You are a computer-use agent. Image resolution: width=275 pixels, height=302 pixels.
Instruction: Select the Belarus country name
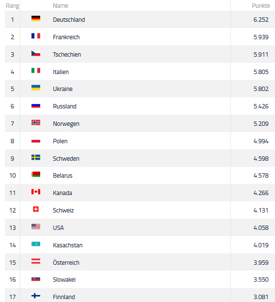[62, 176]
